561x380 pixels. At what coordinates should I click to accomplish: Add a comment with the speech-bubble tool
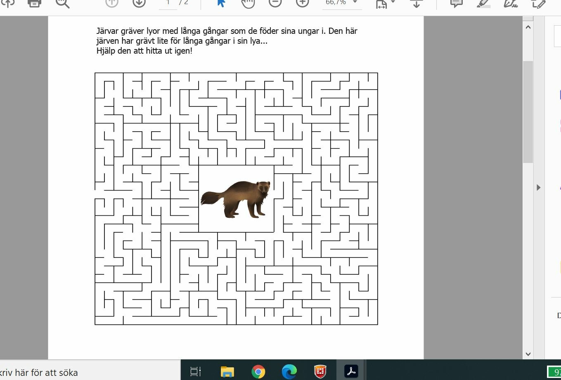point(456,3)
